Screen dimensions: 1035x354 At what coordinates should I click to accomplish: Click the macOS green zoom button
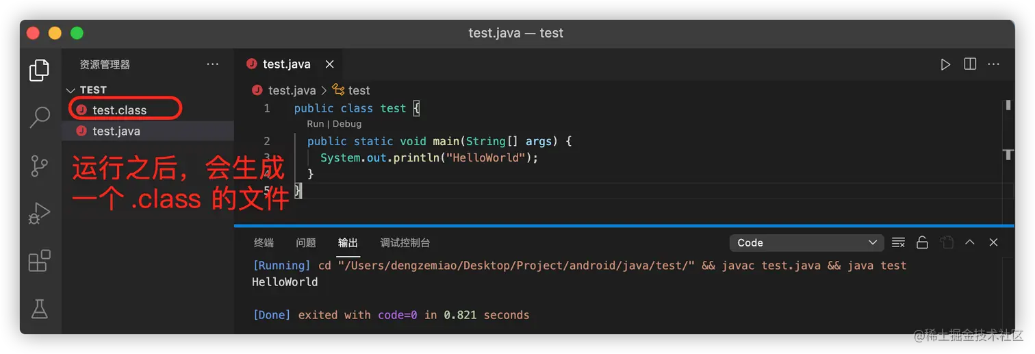click(x=77, y=33)
